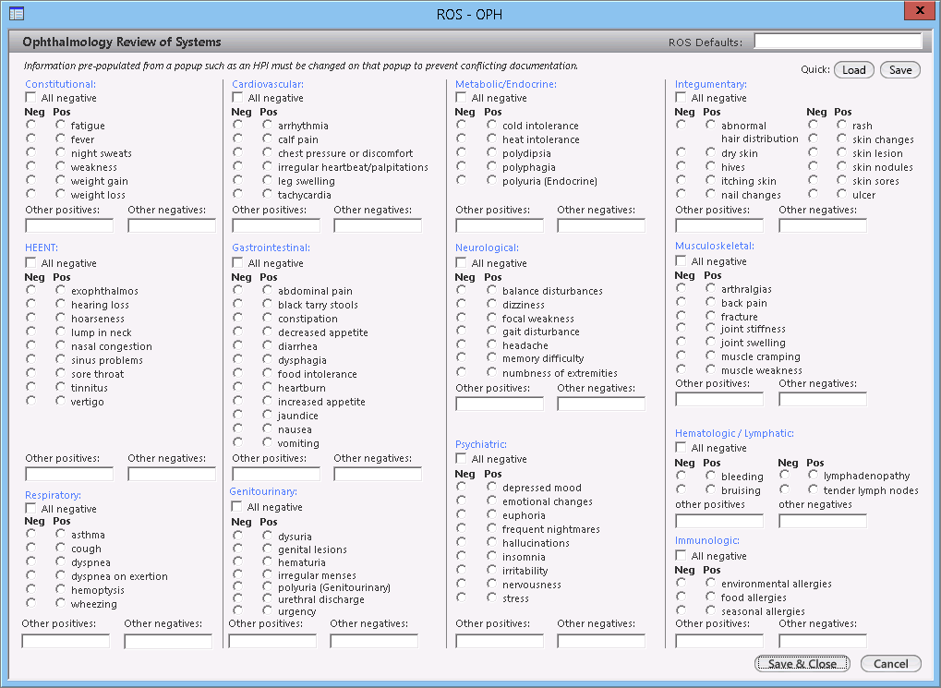This screenshot has width=941, height=688.
Task: Select Neg for stress
Action: click(x=461, y=597)
